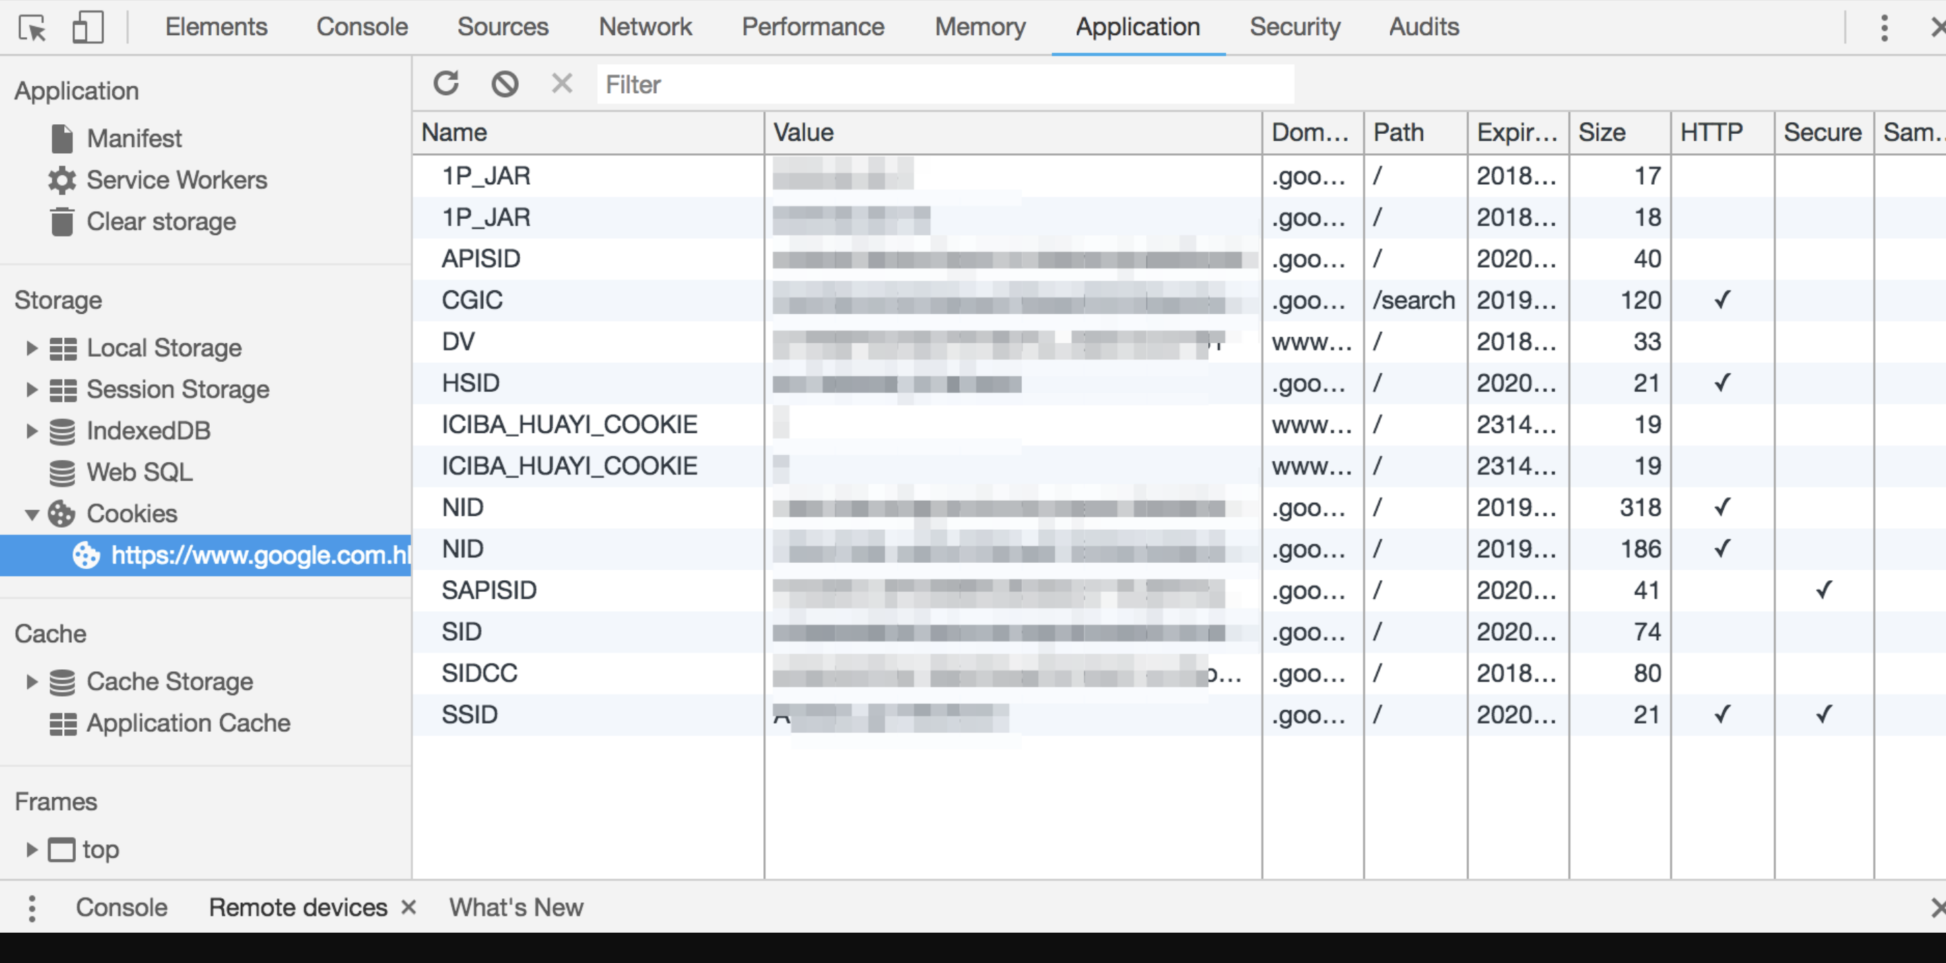Image resolution: width=1946 pixels, height=963 pixels.
Task: Open the Service Workers gear item
Action: click(x=175, y=180)
